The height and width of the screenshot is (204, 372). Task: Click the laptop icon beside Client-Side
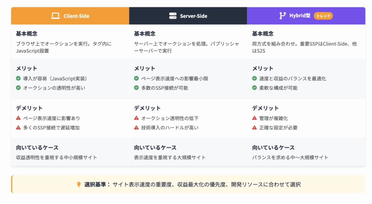(x=55, y=16)
